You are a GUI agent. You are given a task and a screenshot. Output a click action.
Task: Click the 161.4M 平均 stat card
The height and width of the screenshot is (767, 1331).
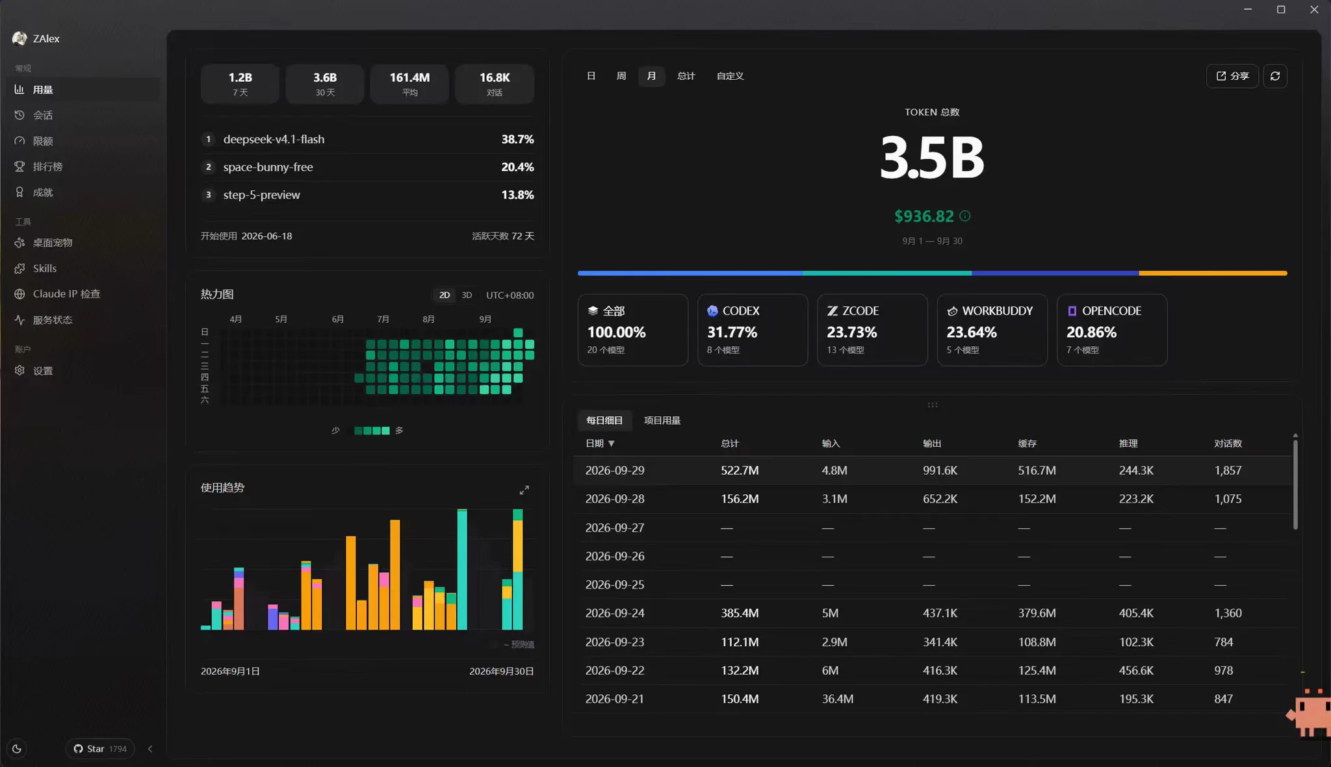pos(409,84)
